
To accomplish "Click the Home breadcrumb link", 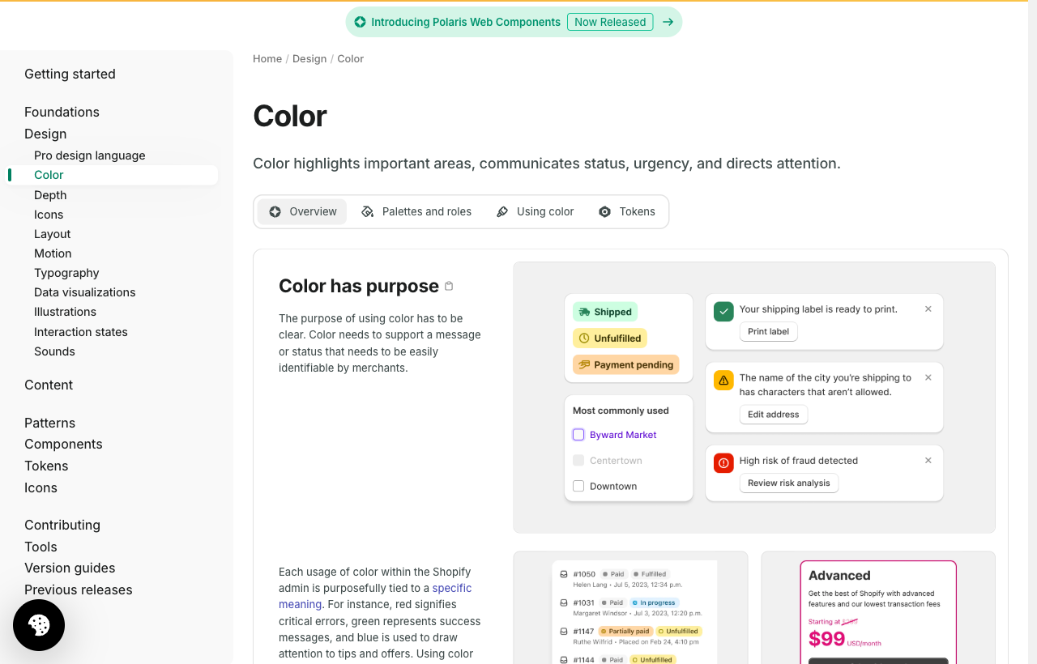I will coord(267,58).
